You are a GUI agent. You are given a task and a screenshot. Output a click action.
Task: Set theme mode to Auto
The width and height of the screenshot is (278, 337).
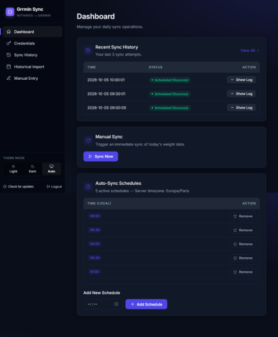[x=51, y=168]
